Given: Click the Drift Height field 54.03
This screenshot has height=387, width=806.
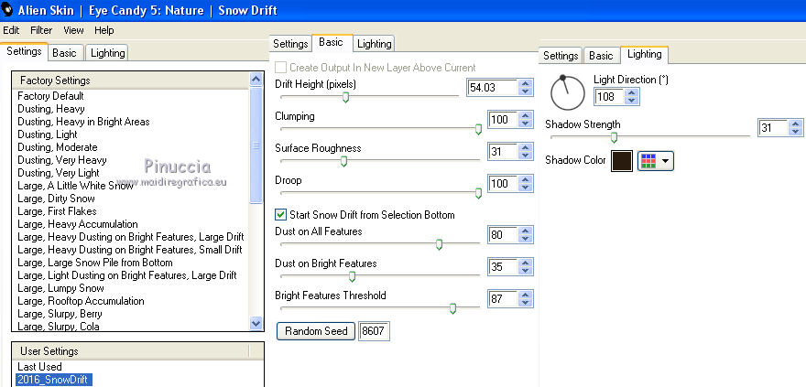Looking at the screenshot, I should pyautogui.click(x=493, y=88).
